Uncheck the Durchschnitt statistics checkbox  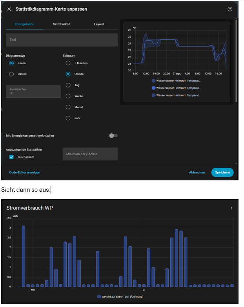pos(11,157)
